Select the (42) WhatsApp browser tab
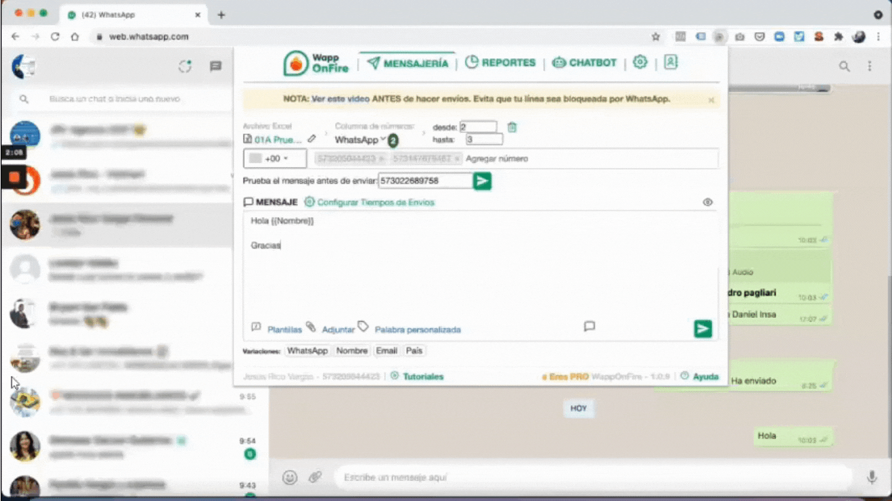Viewport: 892px width, 501px height. click(x=133, y=15)
